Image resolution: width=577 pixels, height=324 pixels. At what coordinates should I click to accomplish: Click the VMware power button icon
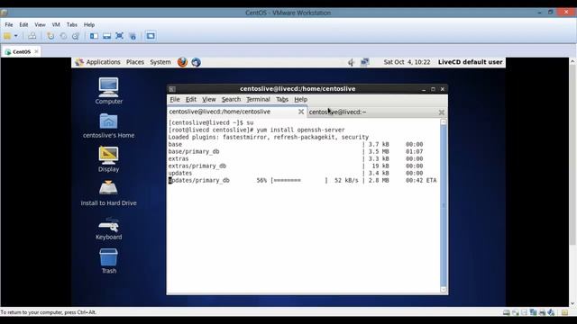pyautogui.click(x=7, y=36)
